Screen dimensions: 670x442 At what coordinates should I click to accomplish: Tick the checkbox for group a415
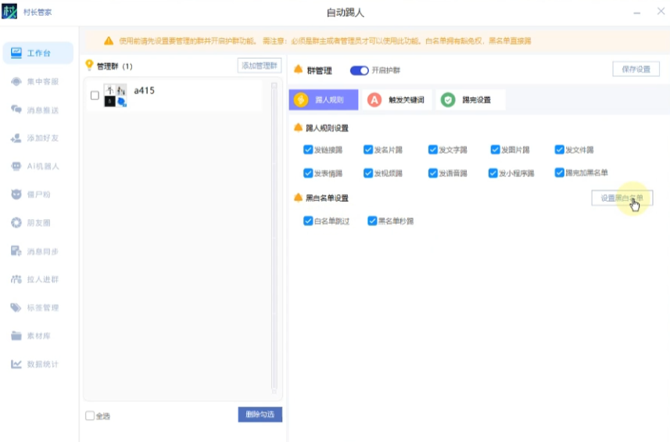(x=95, y=95)
